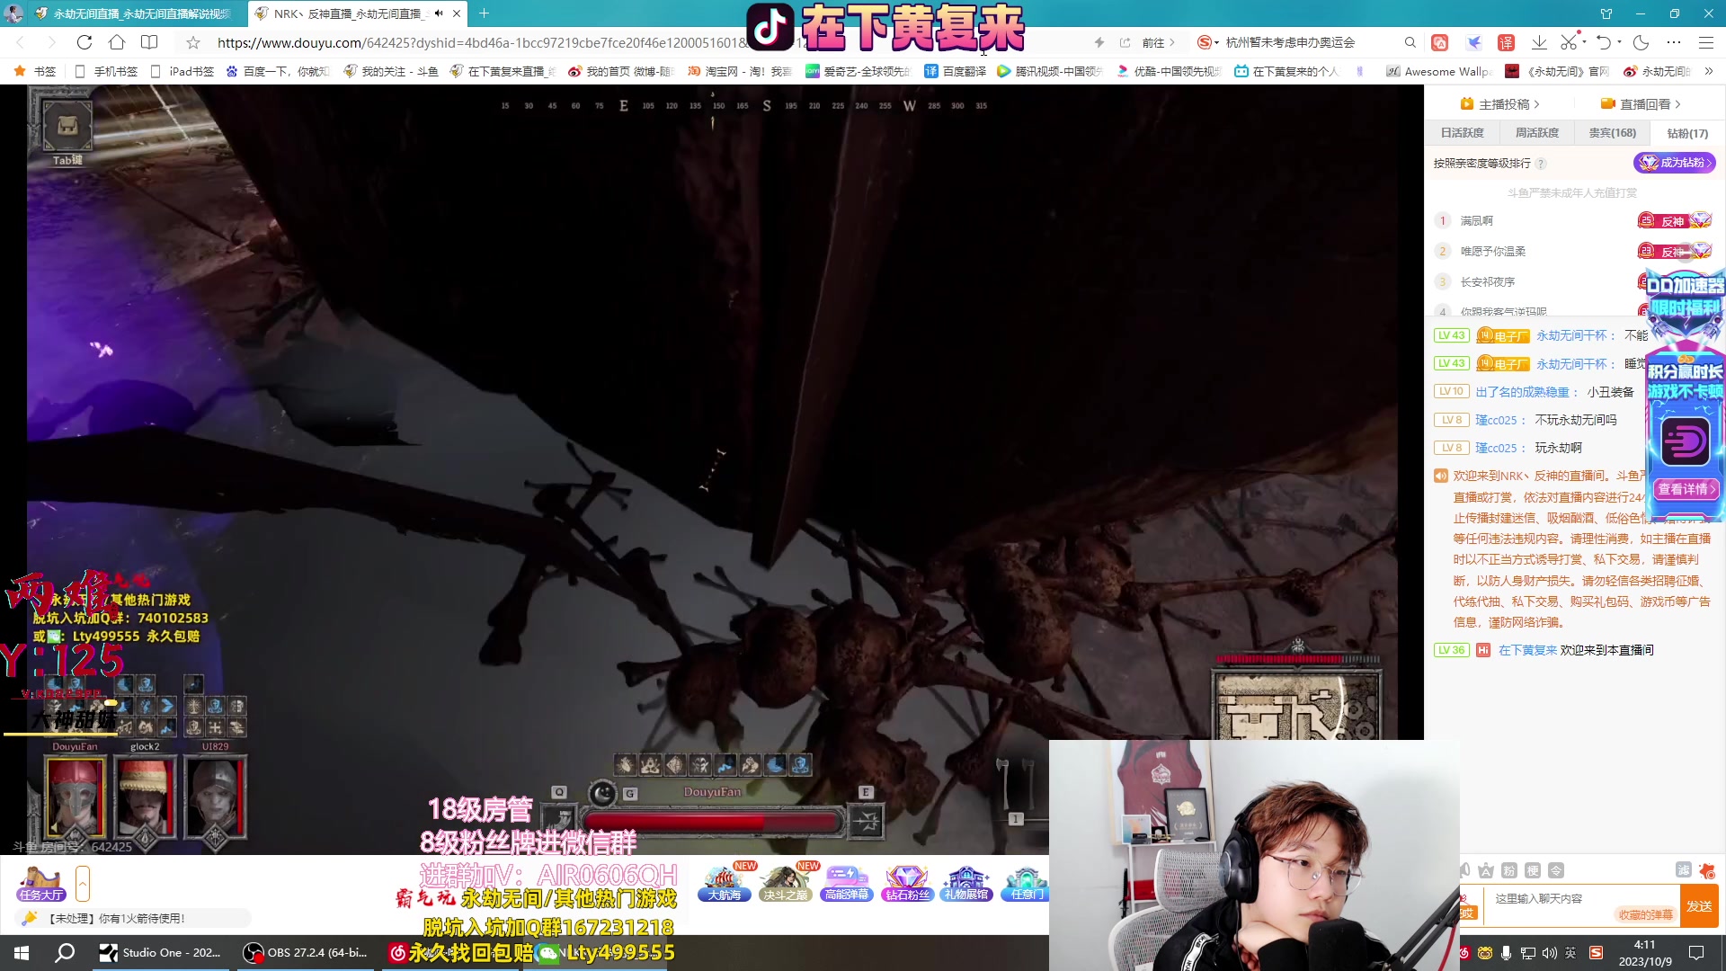
Task: Open the browser hamburger main menu
Action: pos(1706,42)
